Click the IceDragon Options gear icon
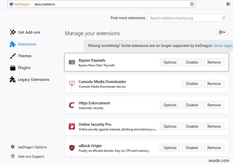This screenshot has height=164, width=233. 13,147
